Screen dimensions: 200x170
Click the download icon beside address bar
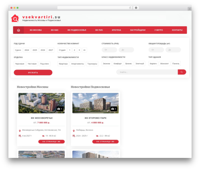pyautogui.click(x=136, y=8)
